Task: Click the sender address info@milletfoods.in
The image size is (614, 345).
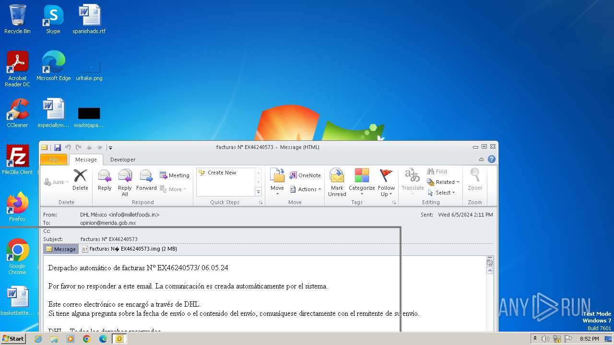Action: [134, 215]
